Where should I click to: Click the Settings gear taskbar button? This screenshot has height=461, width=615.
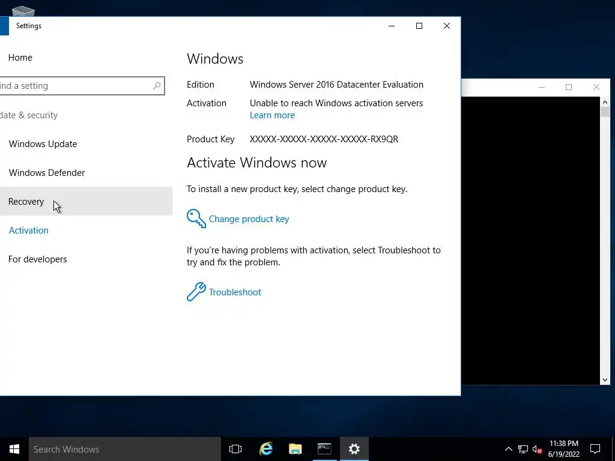pos(354,449)
